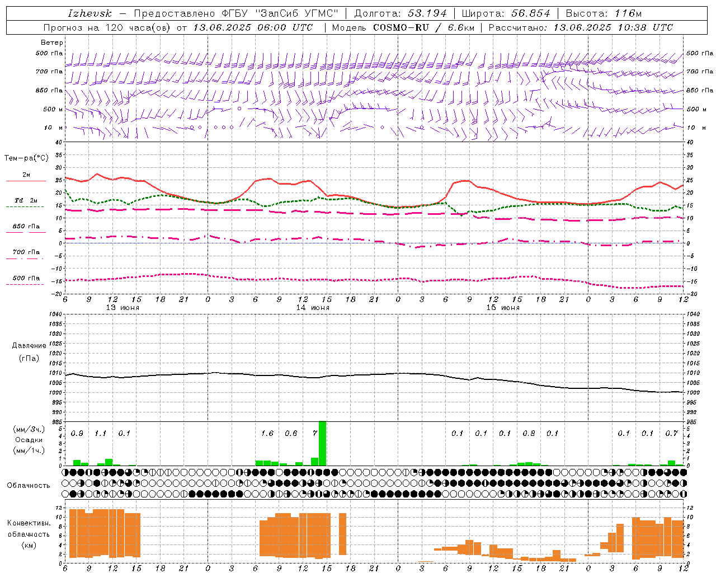Click the "(мм/3ч.)" precipitation unit label
Image resolution: width=716 pixels, height=573 pixels.
(x=29, y=429)
